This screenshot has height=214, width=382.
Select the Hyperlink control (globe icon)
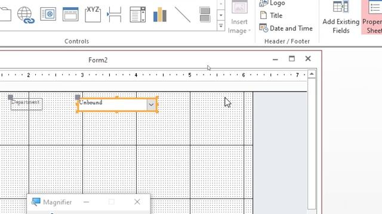(26, 14)
